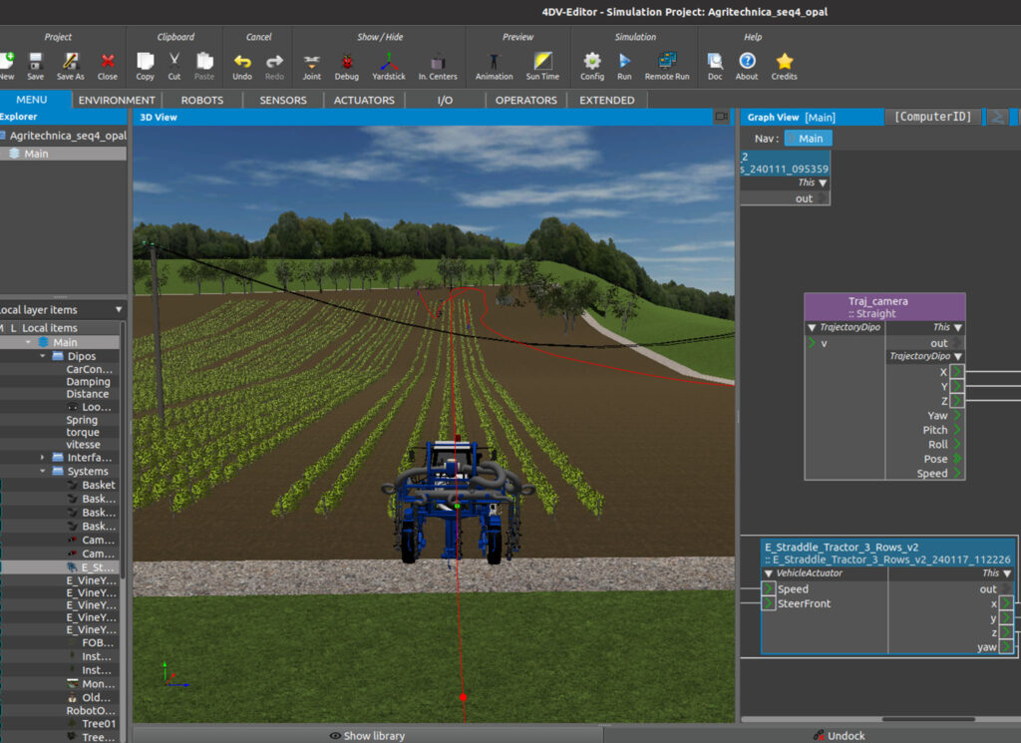1021x743 pixels.
Task: Collapse TrajectoryDipo outputs dropdown on Traj_camera
Action: coord(958,356)
